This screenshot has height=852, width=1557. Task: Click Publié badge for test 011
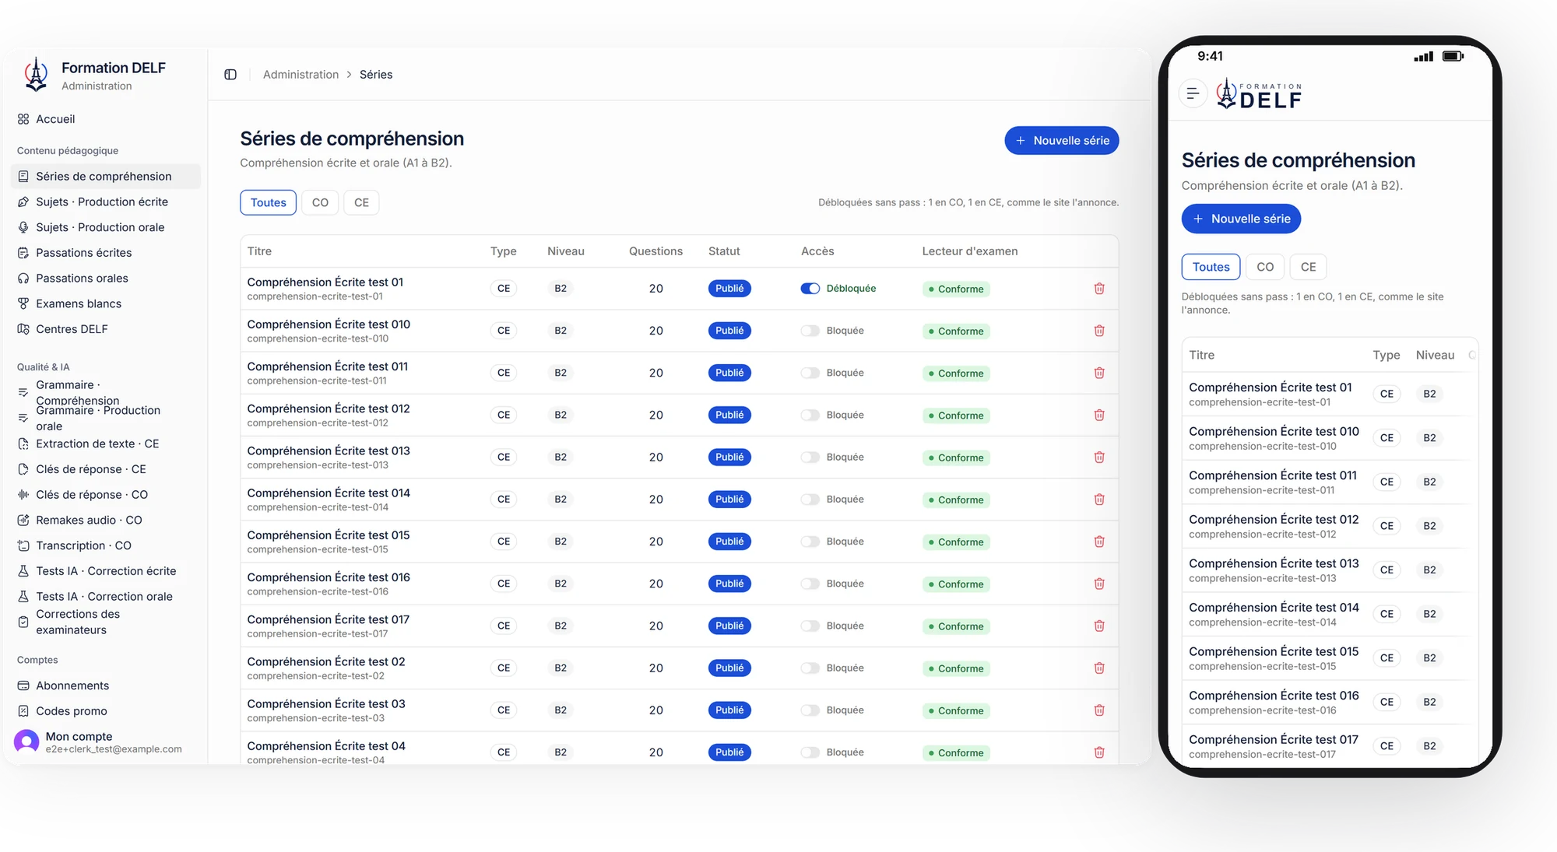click(x=729, y=373)
